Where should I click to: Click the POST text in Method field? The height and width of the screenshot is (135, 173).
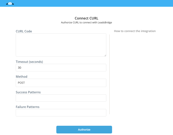(x=21, y=83)
